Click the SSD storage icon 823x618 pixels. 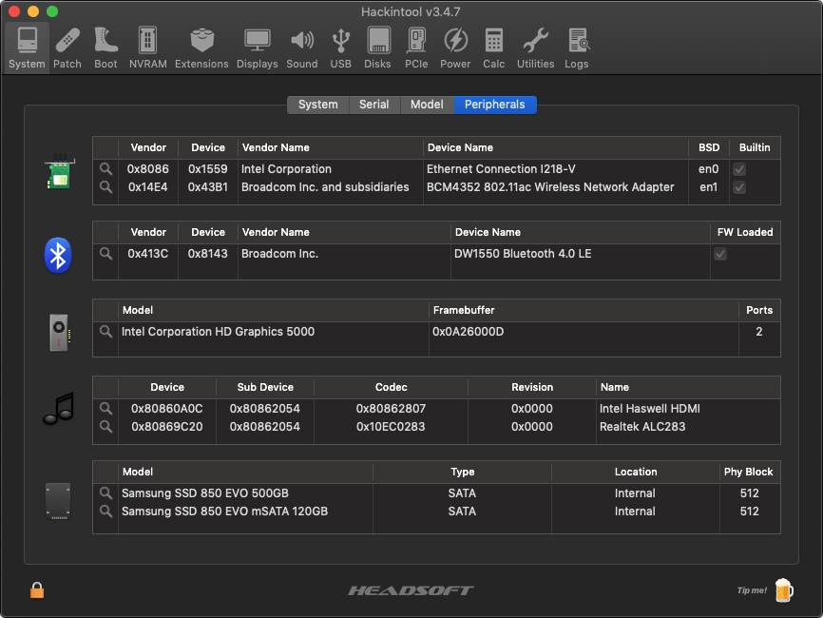click(58, 501)
